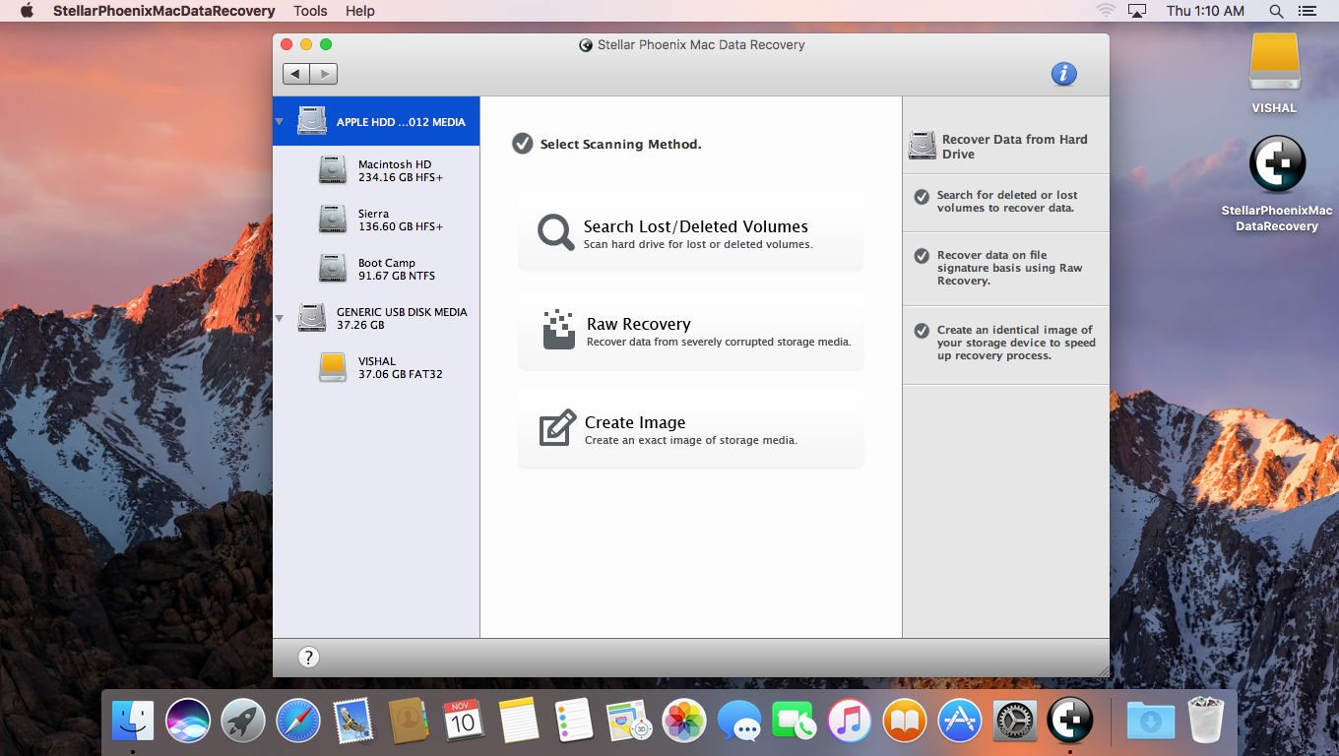Open the StellarPhoenixMacDataRecovery app menu
This screenshot has width=1339, height=756.
pyautogui.click(x=163, y=11)
